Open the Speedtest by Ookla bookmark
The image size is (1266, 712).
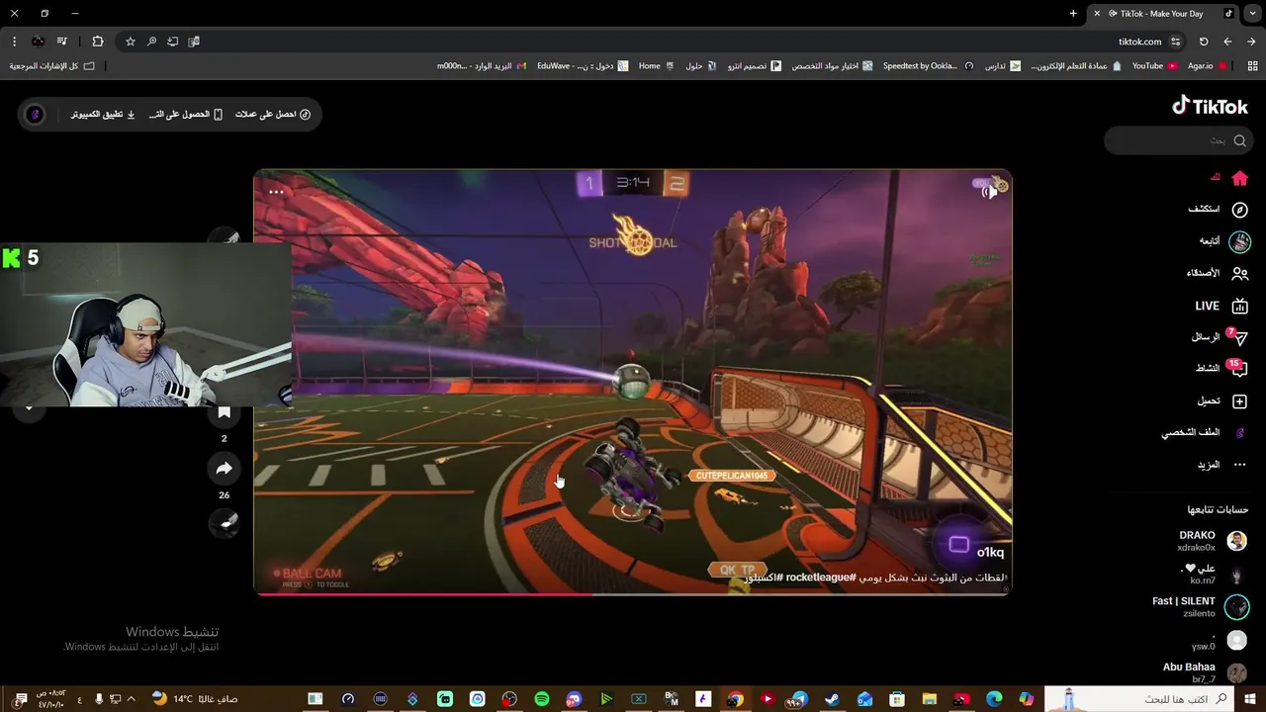coord(928,66)
